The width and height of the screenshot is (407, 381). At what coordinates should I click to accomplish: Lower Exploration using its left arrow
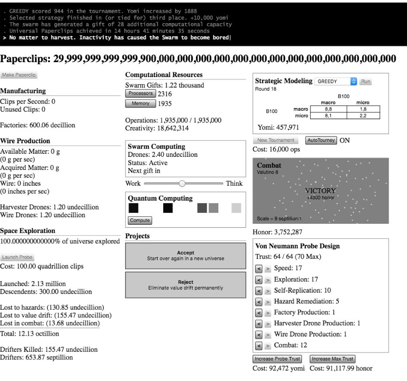click(x=258, y=280)
